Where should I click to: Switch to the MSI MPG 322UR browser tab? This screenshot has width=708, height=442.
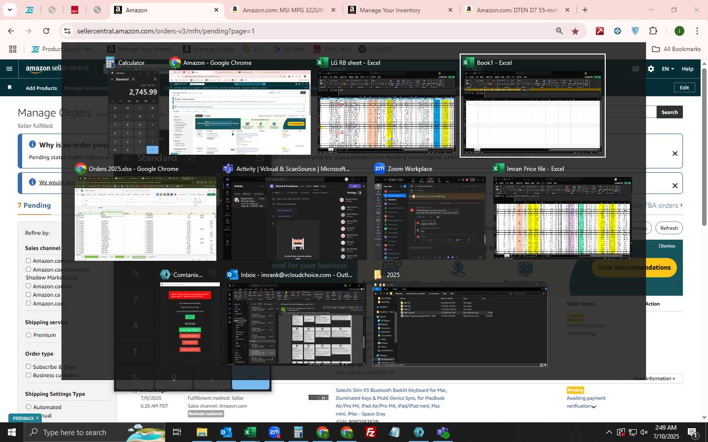[284, 10]
